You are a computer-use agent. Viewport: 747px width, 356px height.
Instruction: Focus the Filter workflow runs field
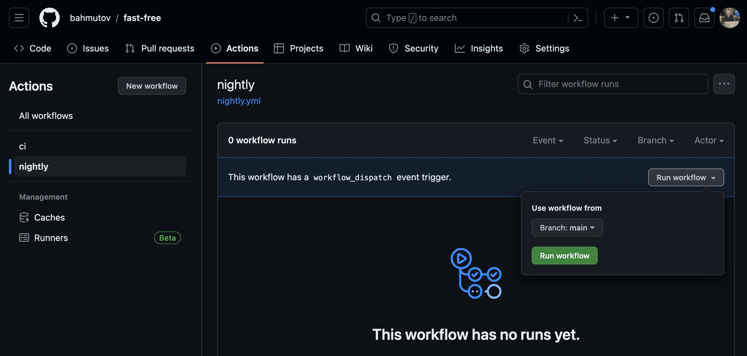pyautogui.click(x=613, y=84)
